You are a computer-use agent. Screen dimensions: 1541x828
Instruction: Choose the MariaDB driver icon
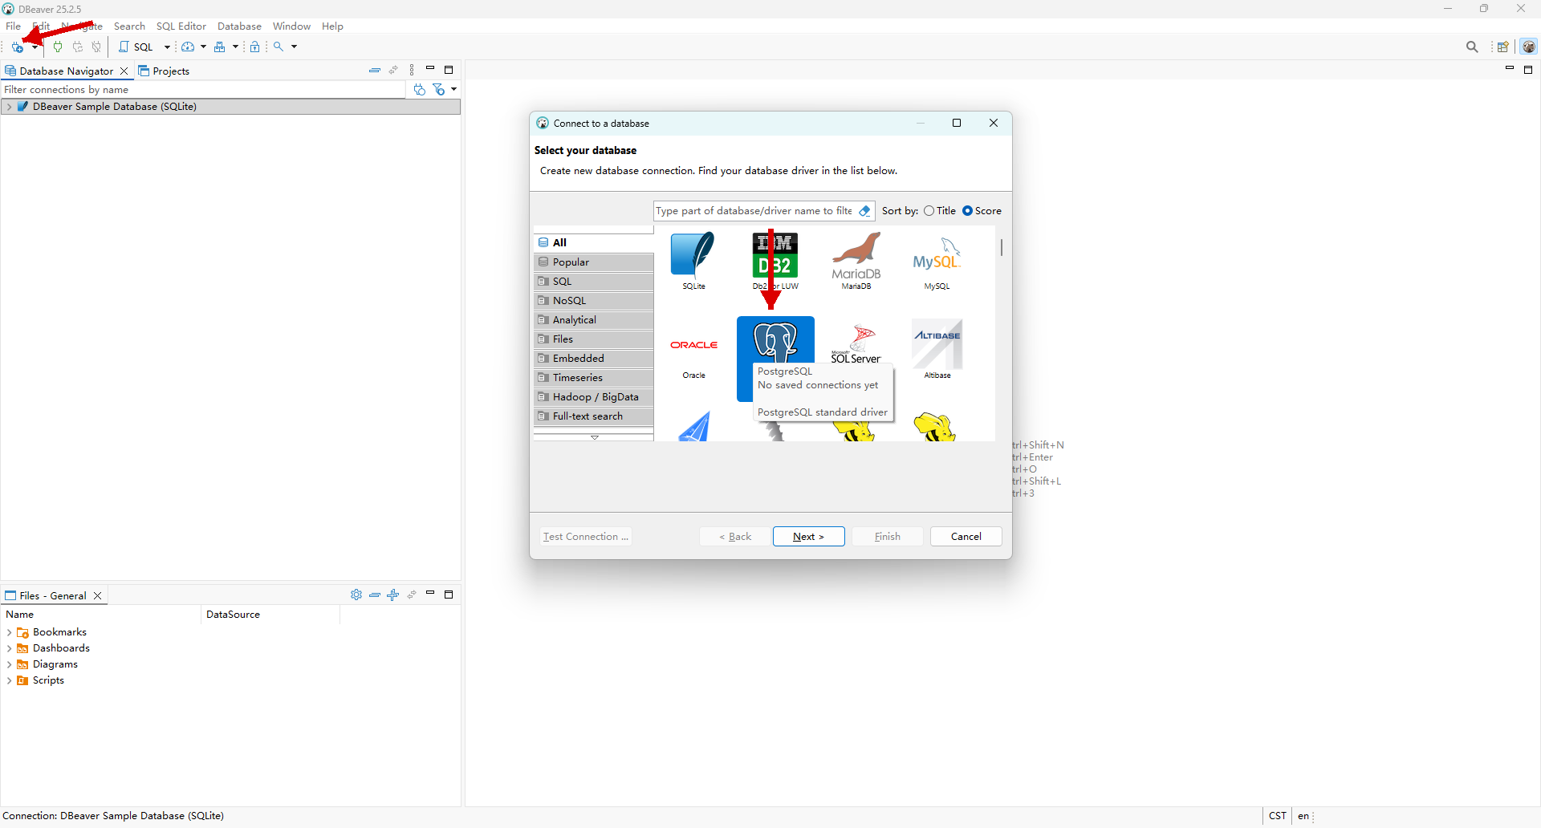point(856,261)
